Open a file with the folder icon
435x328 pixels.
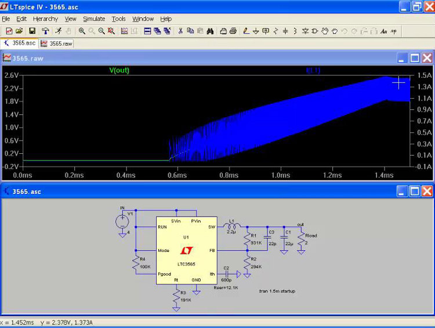(19, 31)
